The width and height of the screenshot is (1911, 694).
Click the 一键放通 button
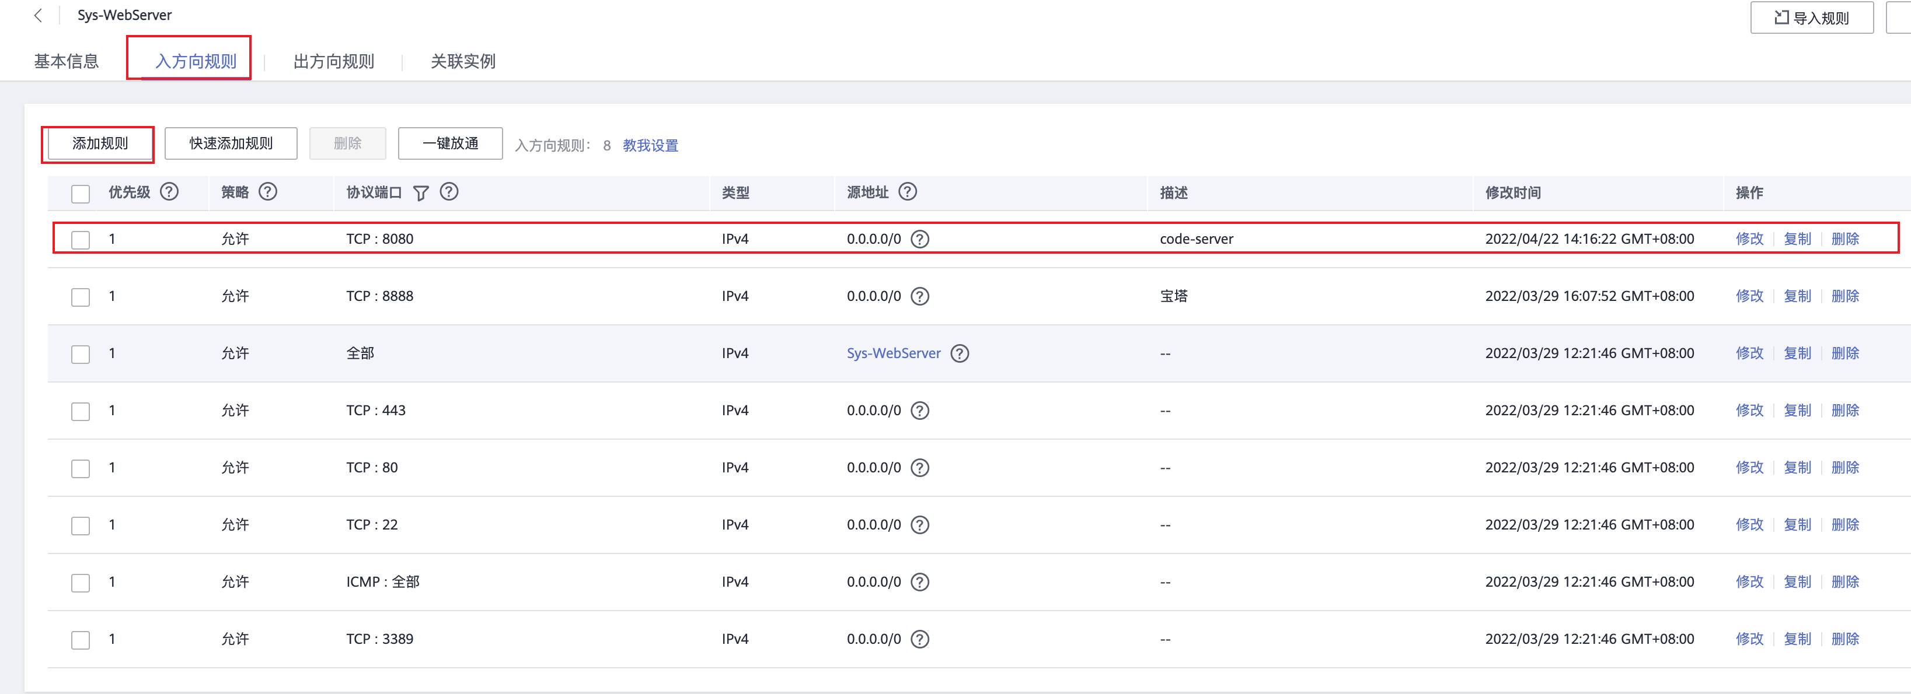pos(450,143)
